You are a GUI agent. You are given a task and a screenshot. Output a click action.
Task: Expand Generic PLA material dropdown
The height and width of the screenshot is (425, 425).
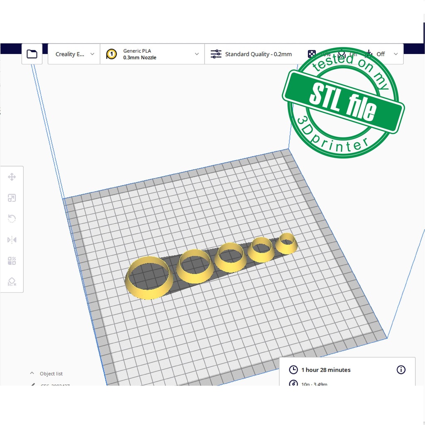[197, 54]
